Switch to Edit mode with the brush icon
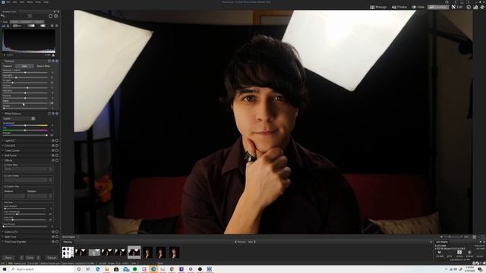Viewport: 486px width, 273px height. [x=457, y=7]
